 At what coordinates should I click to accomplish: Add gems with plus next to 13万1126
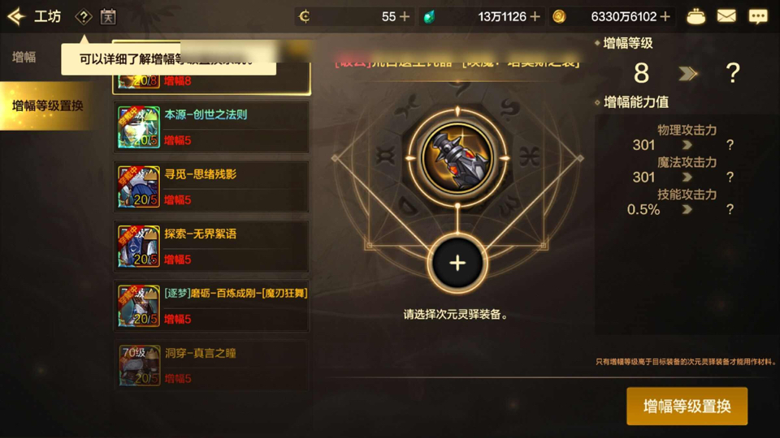pyautogui.click(x=535, y=17)
